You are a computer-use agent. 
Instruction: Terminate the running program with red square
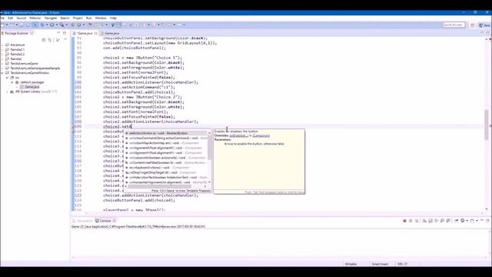click(404, 221)
